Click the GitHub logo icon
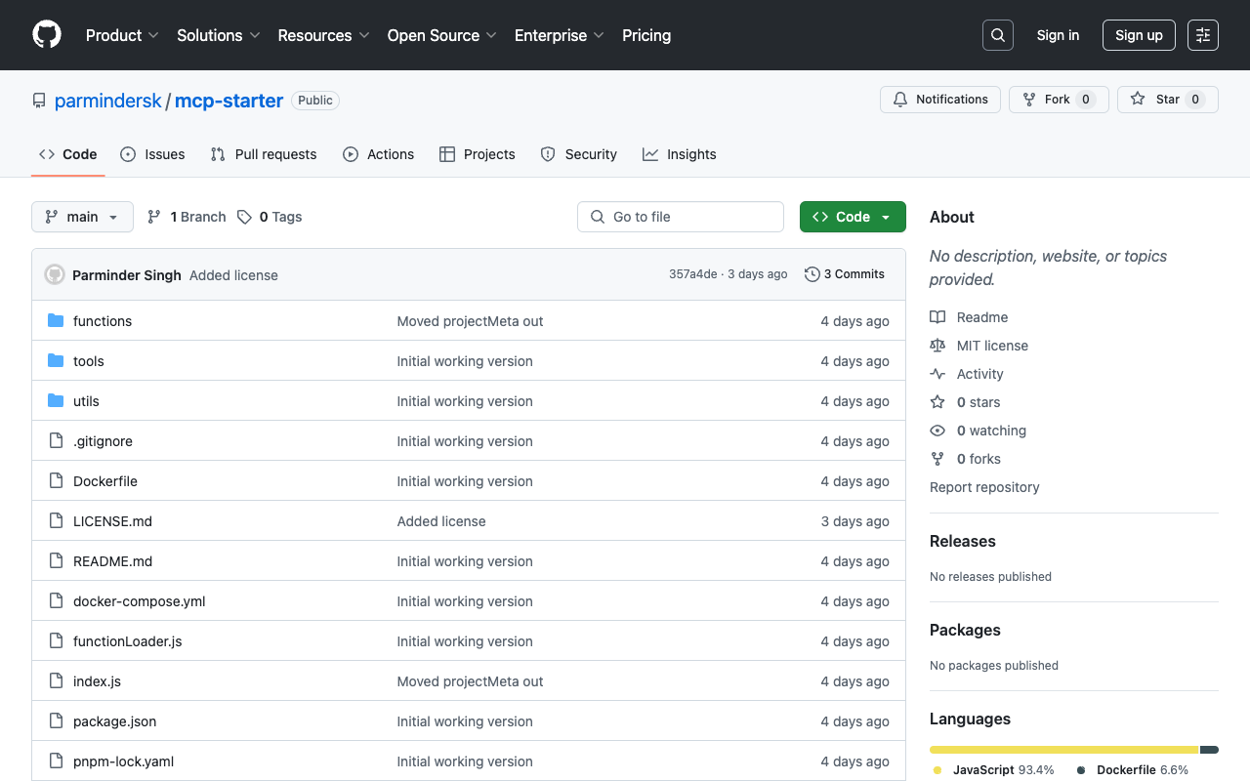The height and width of the screenshot is (781, 1250). (x=47, y=35)
